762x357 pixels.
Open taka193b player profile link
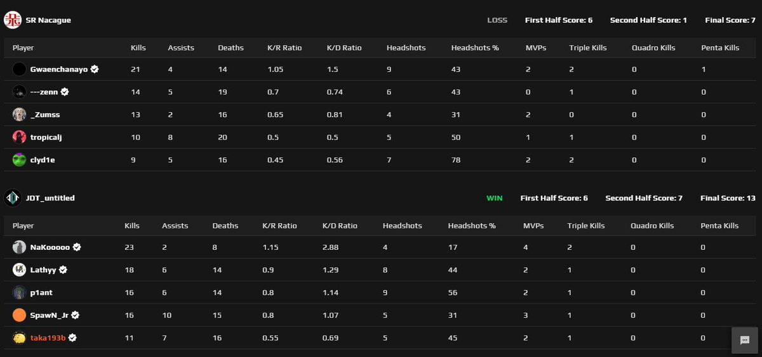(x=48, y=338)
